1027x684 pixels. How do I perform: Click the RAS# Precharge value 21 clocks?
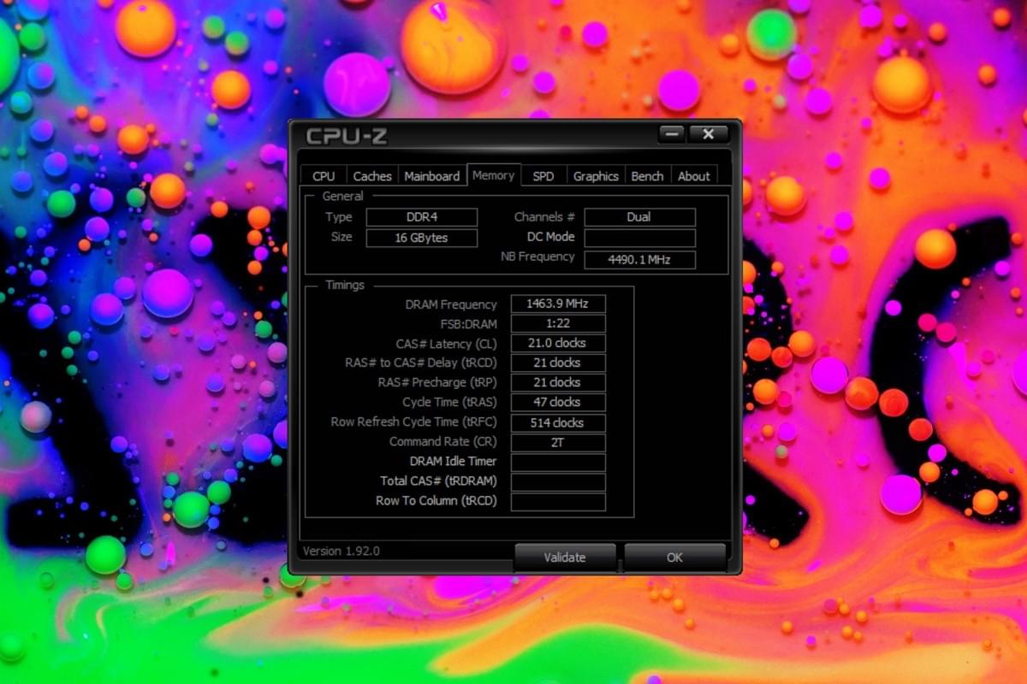coord(558,382)
